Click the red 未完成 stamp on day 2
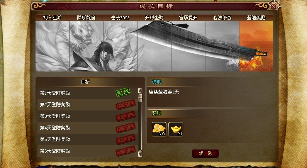This screenshot has width=307, height=168. click(x=126, y=105)
